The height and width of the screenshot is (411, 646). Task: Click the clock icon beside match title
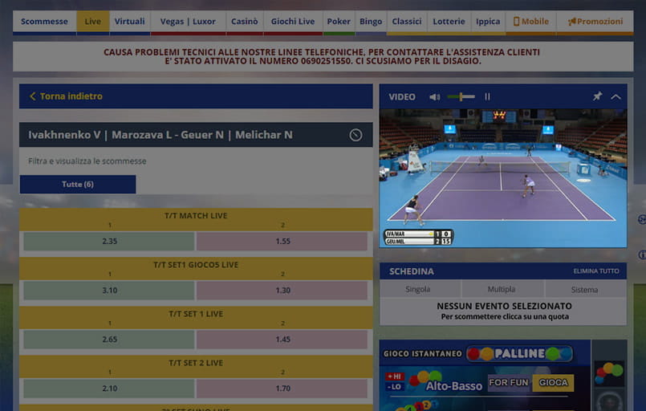(356, 135)
